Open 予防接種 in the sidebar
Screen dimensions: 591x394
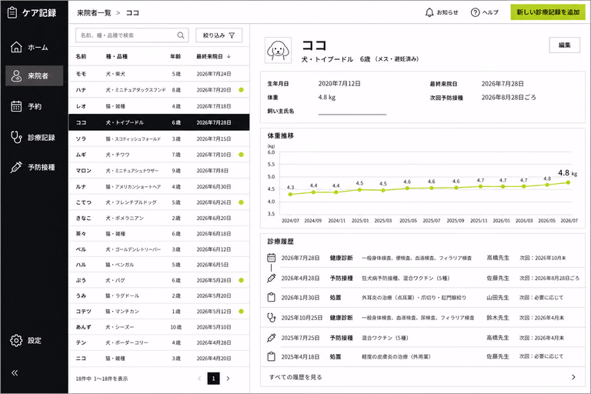pos(34,167)
